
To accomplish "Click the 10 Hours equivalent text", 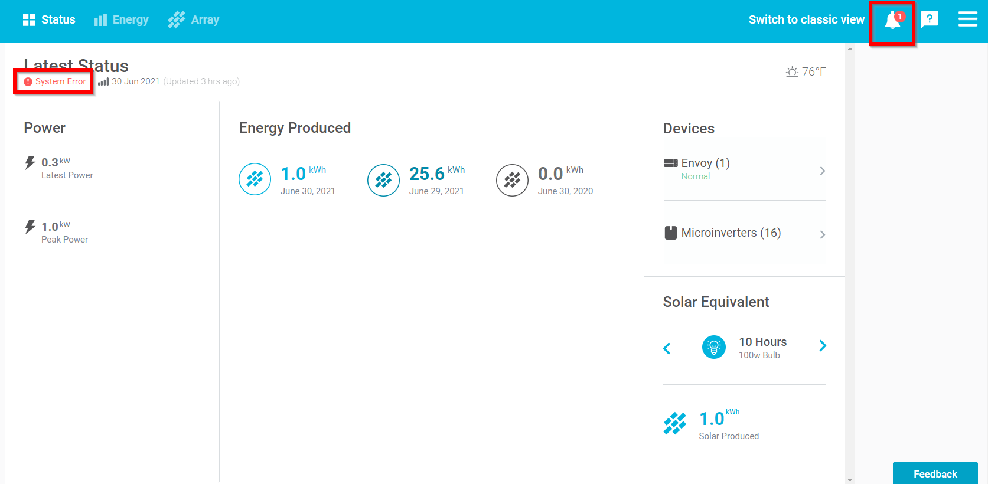I will coord(763,342).
